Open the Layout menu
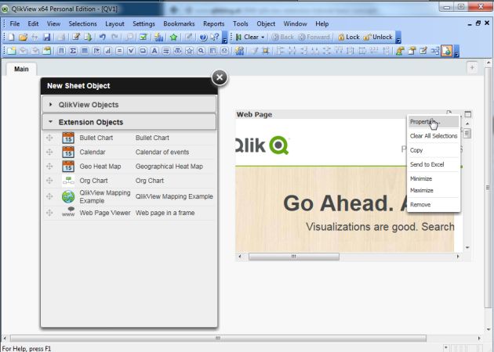 click(x=114, y=24)
